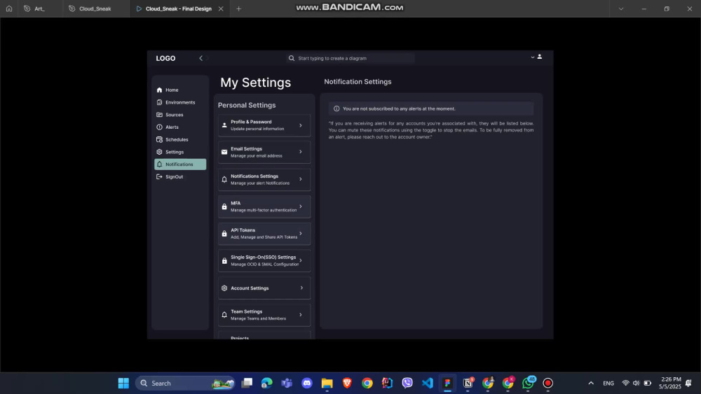The height and width of the screenshot is (394, 701).
Task: Expand the MFA chevron arrow
Action: click(x=301, y=206)
